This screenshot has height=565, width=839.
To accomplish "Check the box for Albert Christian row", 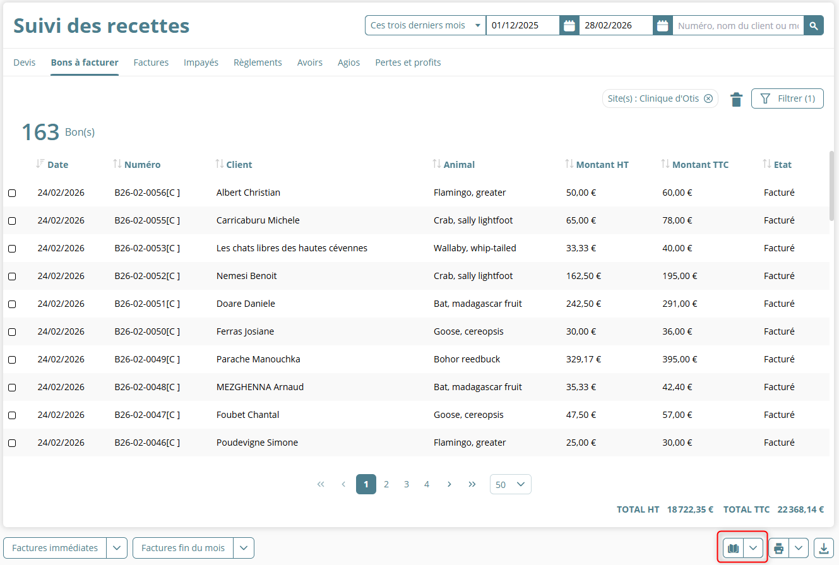I will (12, 193).
